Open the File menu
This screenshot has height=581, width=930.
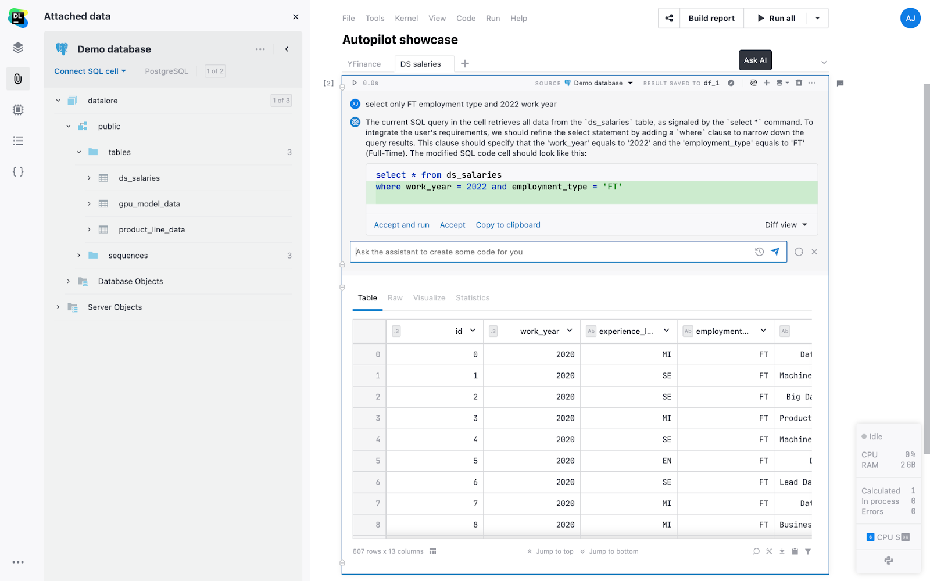[349, 18]
